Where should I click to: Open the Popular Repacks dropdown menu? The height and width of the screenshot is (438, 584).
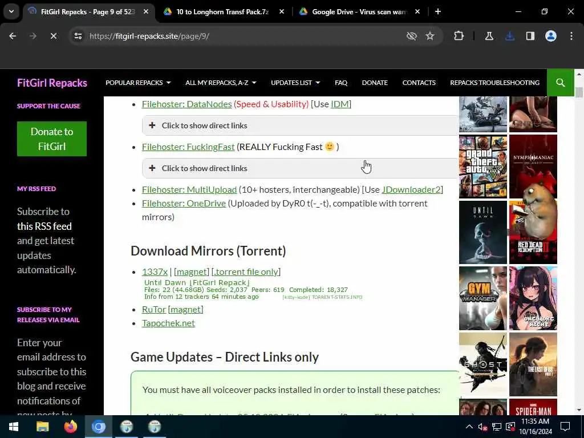pyautogui.click(x=138, y=83)
